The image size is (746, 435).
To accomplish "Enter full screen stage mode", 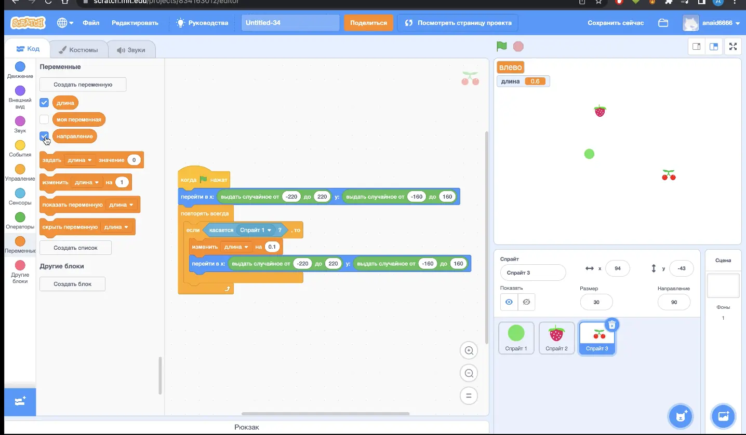I will [733, 47].
